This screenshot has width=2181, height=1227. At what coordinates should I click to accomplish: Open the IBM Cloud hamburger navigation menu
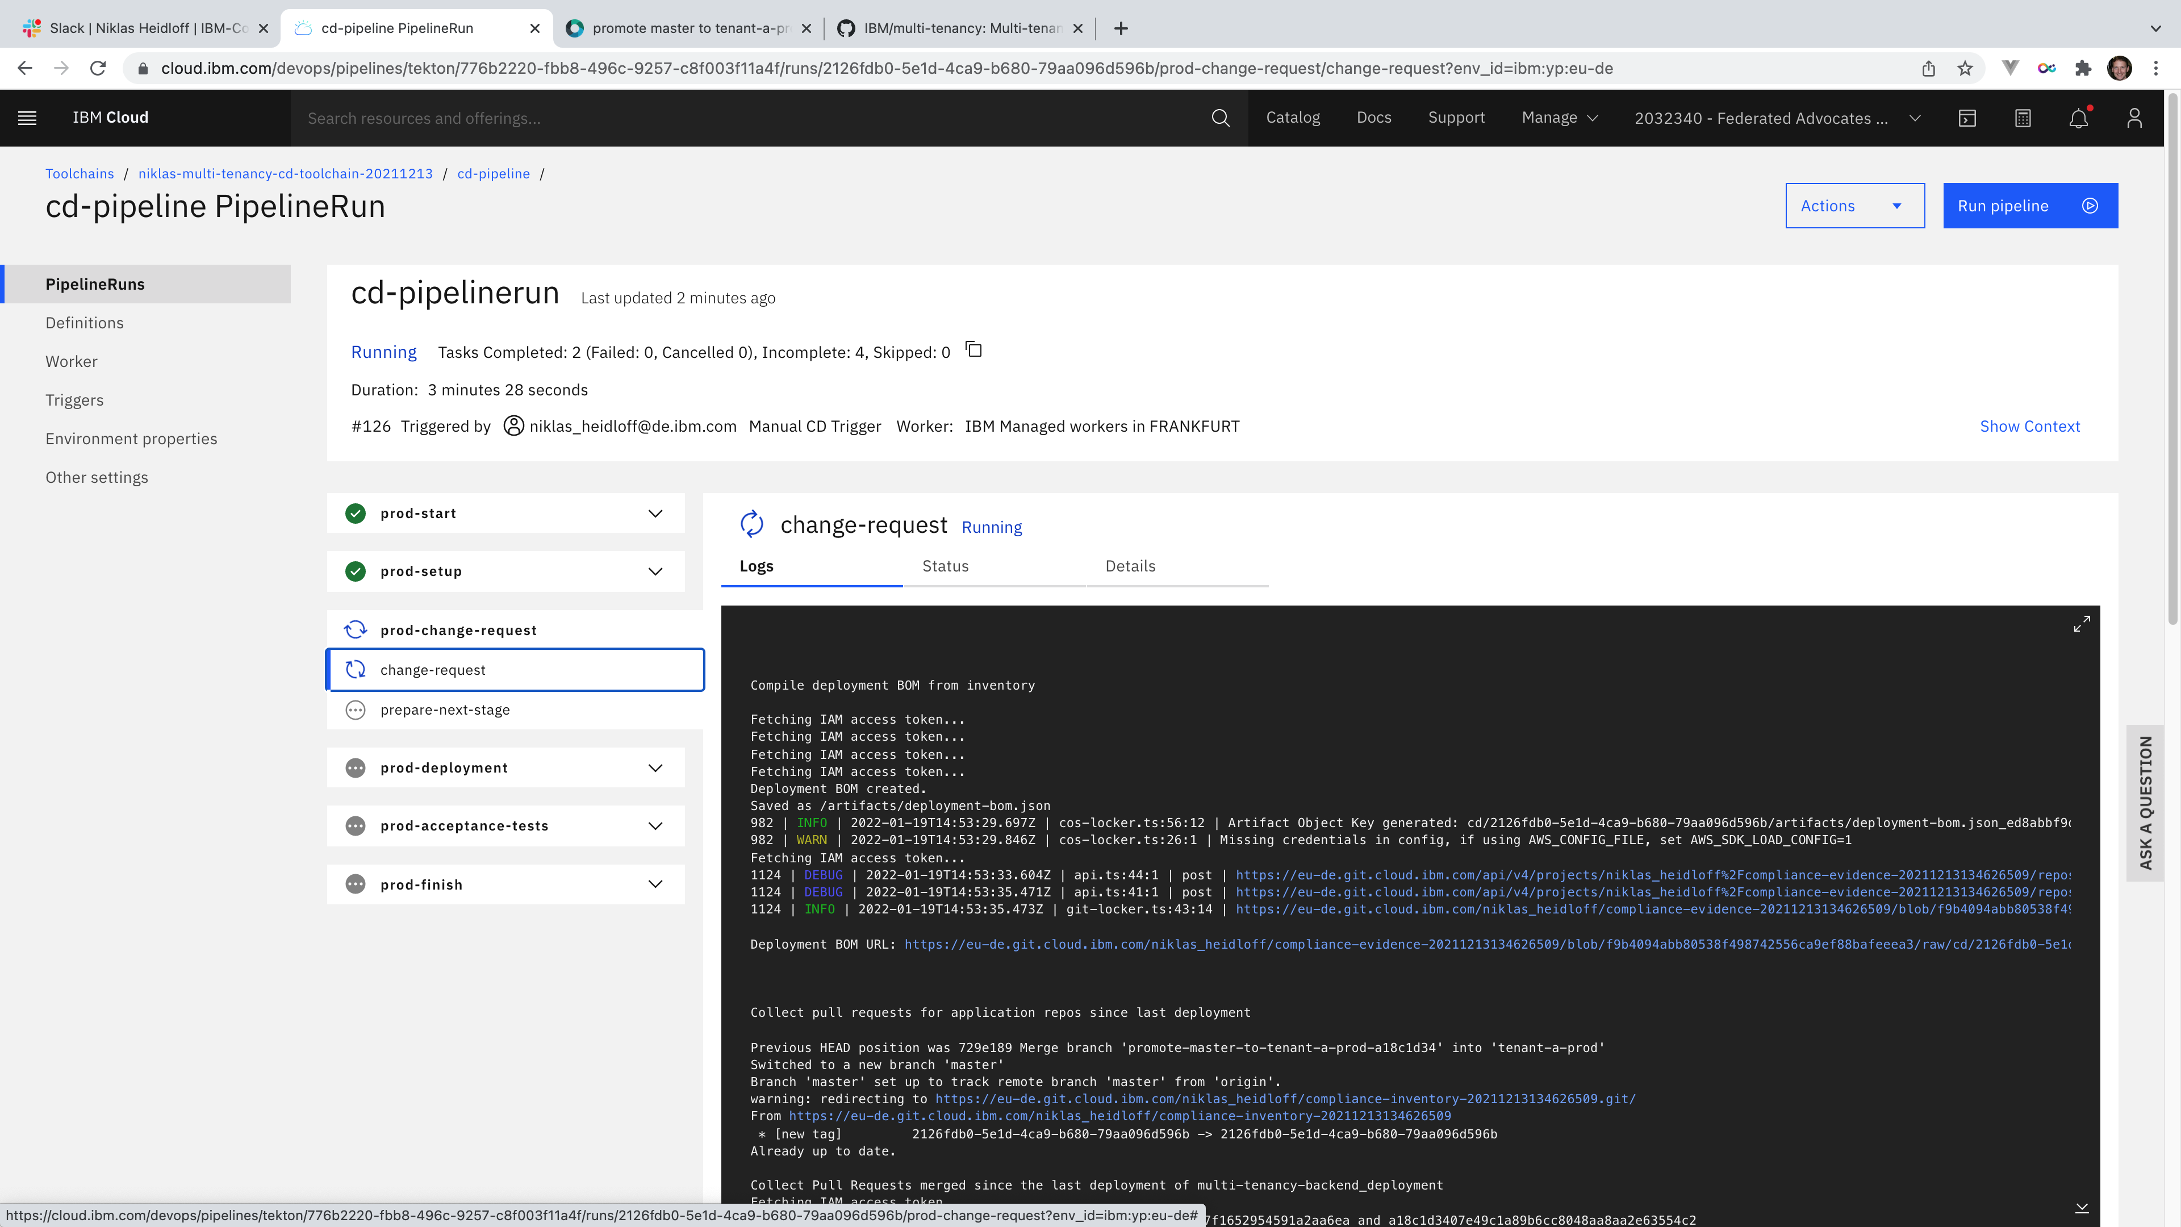tap(27, 118)
